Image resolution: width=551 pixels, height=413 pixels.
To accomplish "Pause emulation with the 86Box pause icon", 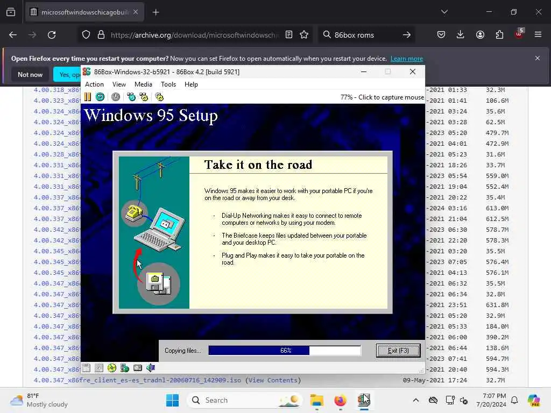I will tap(88, 97).
